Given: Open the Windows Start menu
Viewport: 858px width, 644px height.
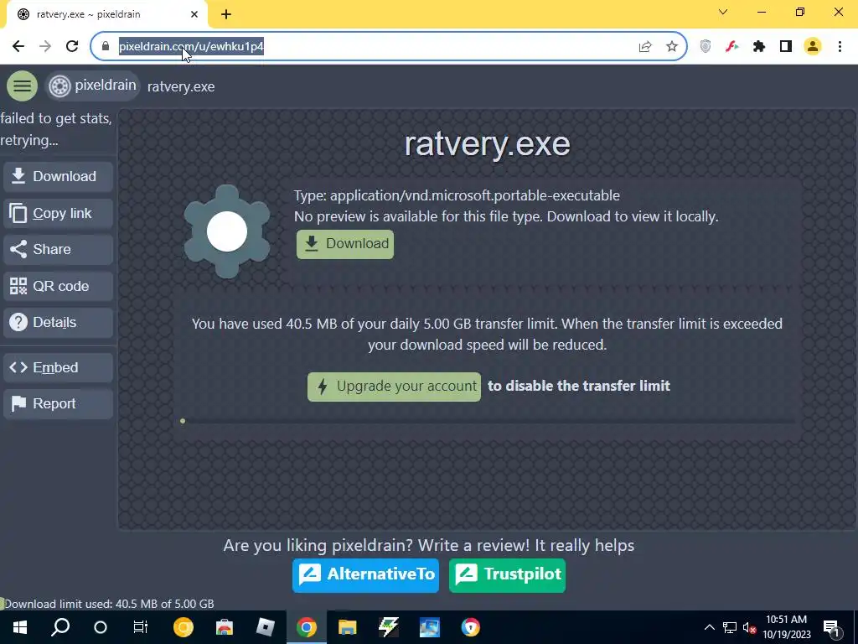Looking at the screenshot, I should pos(20,627).
